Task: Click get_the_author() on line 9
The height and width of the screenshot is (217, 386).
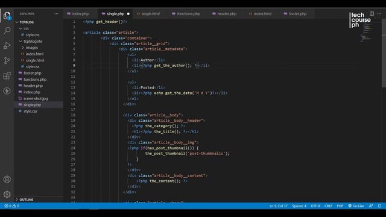Action: click(172, 66)
